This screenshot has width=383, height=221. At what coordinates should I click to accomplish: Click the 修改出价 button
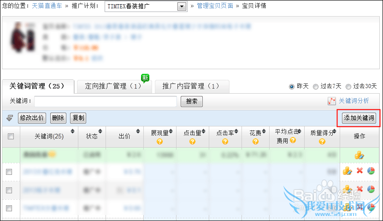pos(32,118)
